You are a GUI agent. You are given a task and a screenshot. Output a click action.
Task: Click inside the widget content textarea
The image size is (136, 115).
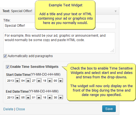[x=59, y=43]
